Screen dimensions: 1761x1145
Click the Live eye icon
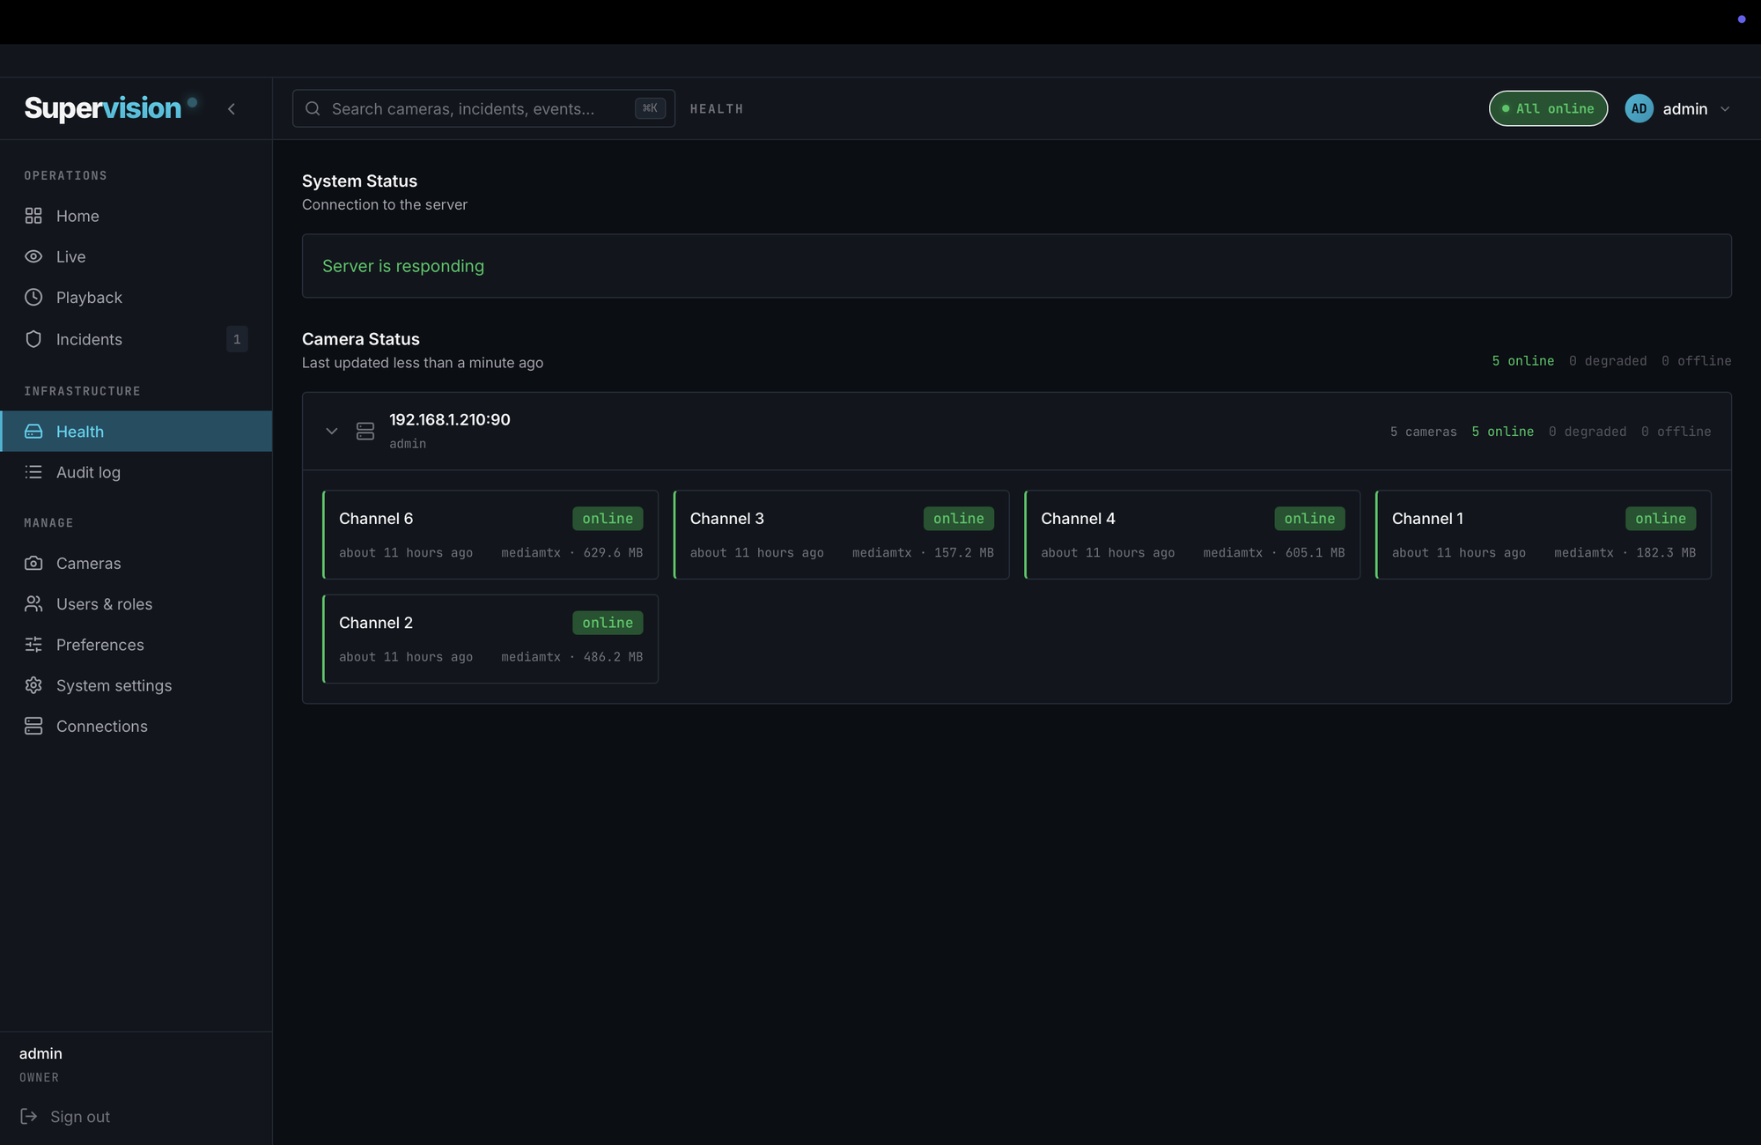(x=33, y=256)
